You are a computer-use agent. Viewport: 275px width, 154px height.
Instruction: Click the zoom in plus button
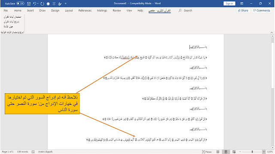[263, 152]
